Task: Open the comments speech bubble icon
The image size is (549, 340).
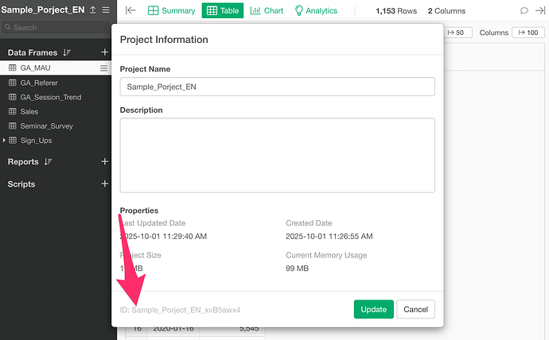Action: 524,11
